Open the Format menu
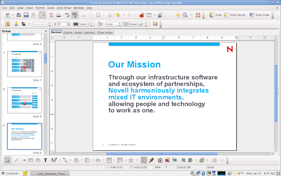Screen dimensions: 281x176 click(40, 8)
